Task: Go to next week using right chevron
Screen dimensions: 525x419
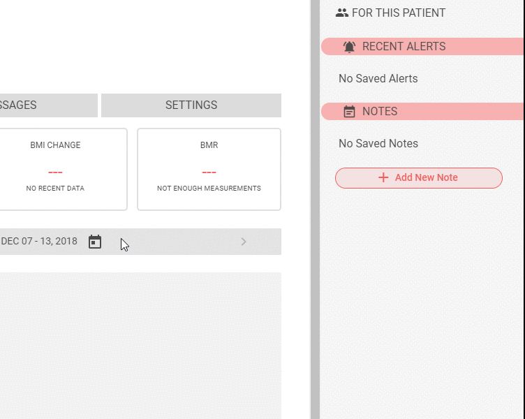Action: (x=244, y=242)
